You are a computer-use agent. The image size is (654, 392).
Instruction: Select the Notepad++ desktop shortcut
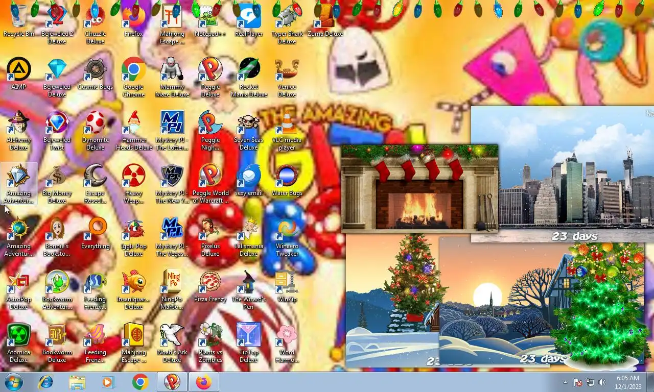click(x=210, y=21)
